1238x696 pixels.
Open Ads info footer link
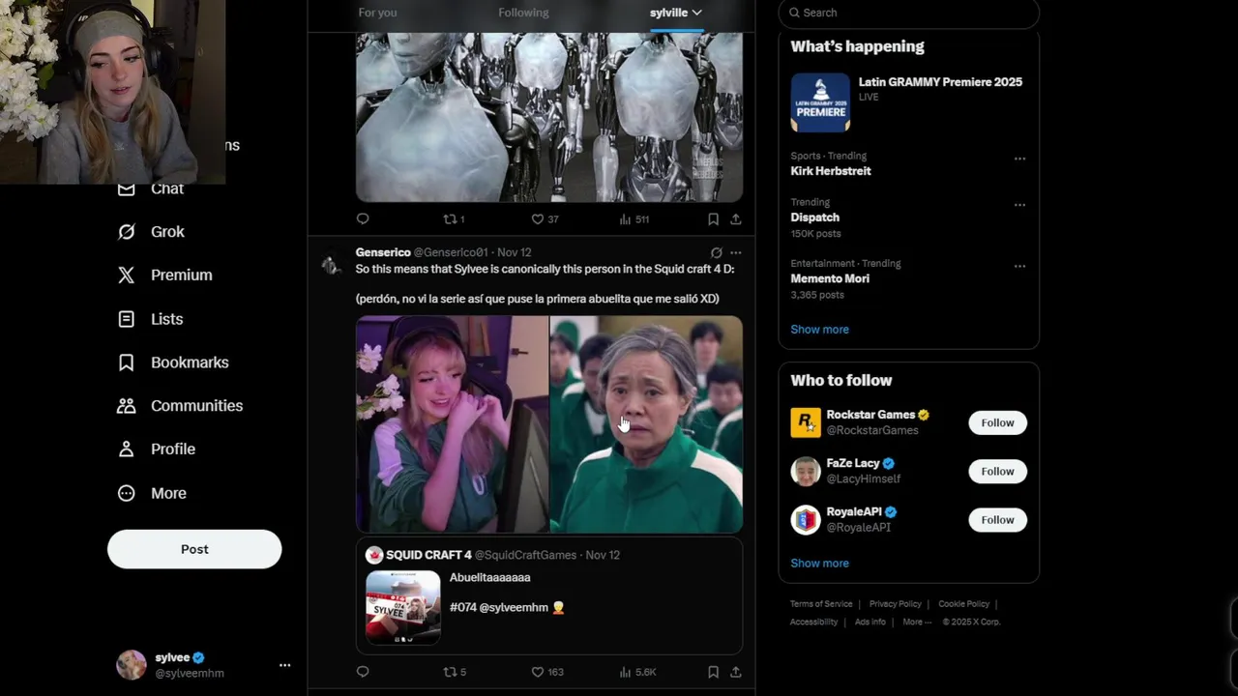point(870,623)
